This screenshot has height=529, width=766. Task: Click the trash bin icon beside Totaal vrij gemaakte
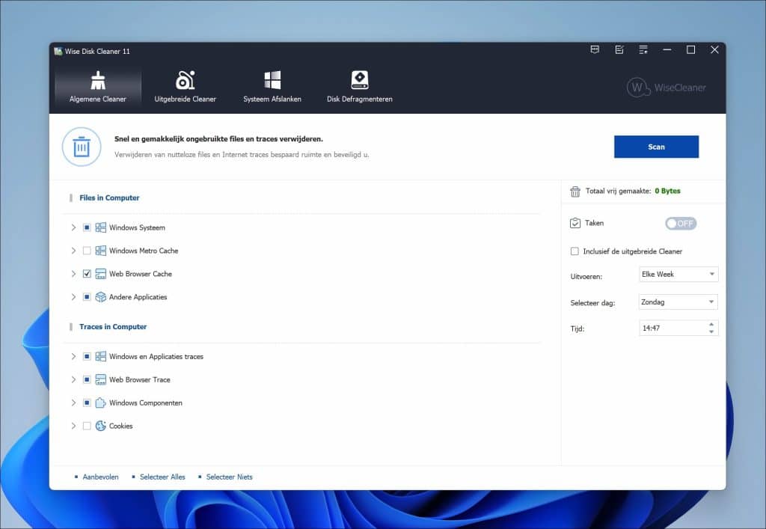coord(575,192)
